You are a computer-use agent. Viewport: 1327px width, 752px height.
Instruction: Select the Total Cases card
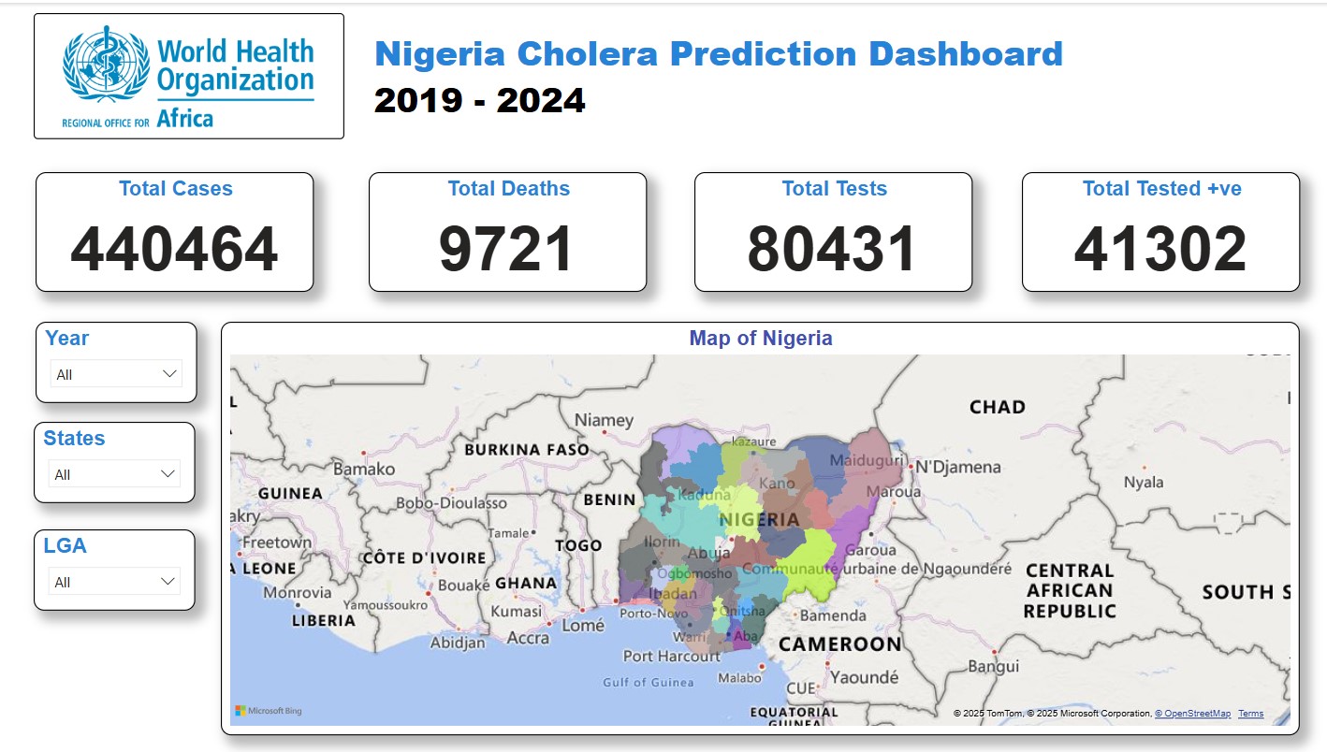175,232
